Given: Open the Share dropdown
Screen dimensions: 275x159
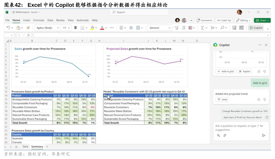Looking at the screenshot, I should (262, 20).
